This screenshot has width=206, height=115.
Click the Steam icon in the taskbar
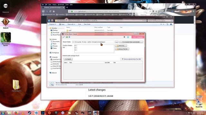(x=29, y=113)
